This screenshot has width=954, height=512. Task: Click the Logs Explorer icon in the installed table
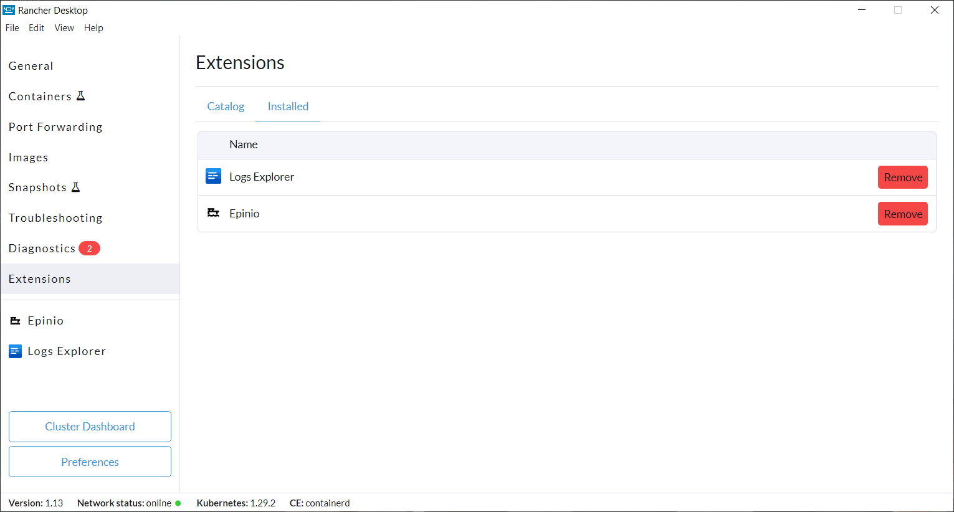213,176
